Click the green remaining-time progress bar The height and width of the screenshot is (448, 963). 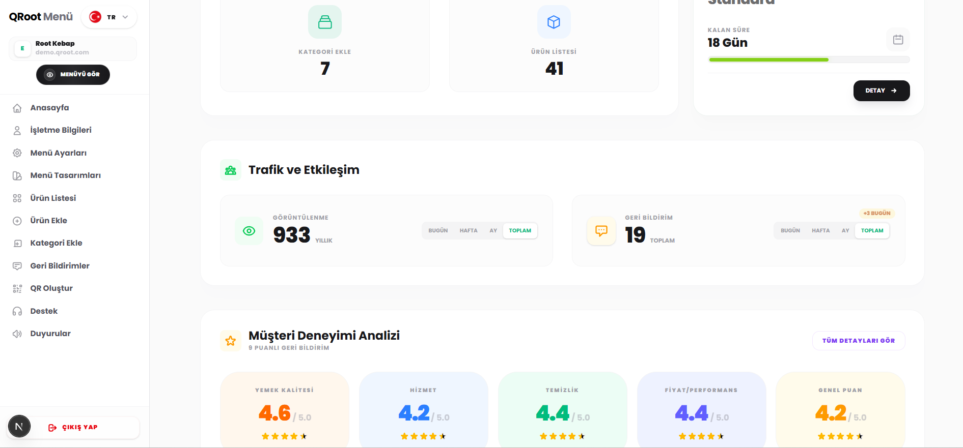[768, 60]
